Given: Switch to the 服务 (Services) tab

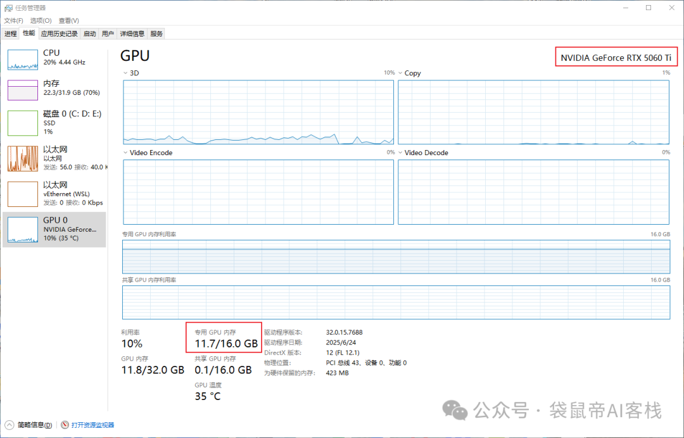Looking at the screenshot, I should (x=156, y=34).
